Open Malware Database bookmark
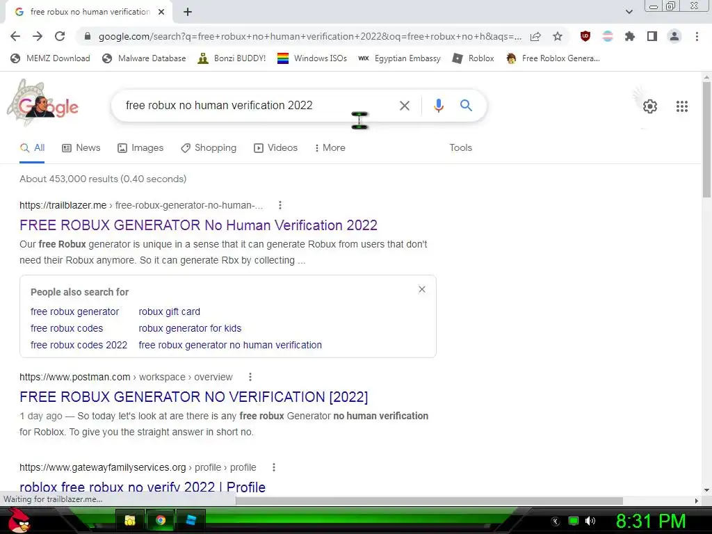712x534 pixels. point(145,58)
